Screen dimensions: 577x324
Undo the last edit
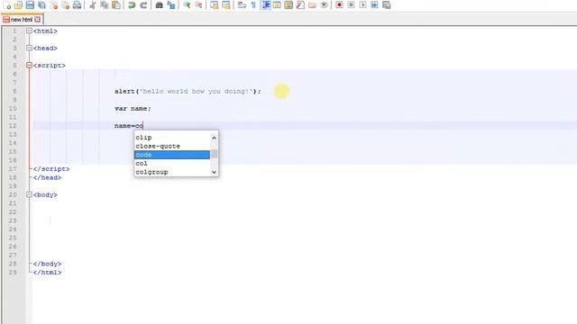(x=132, y=4)
